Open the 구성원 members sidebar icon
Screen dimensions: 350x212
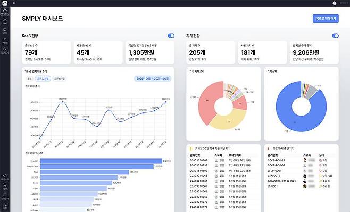5,40
